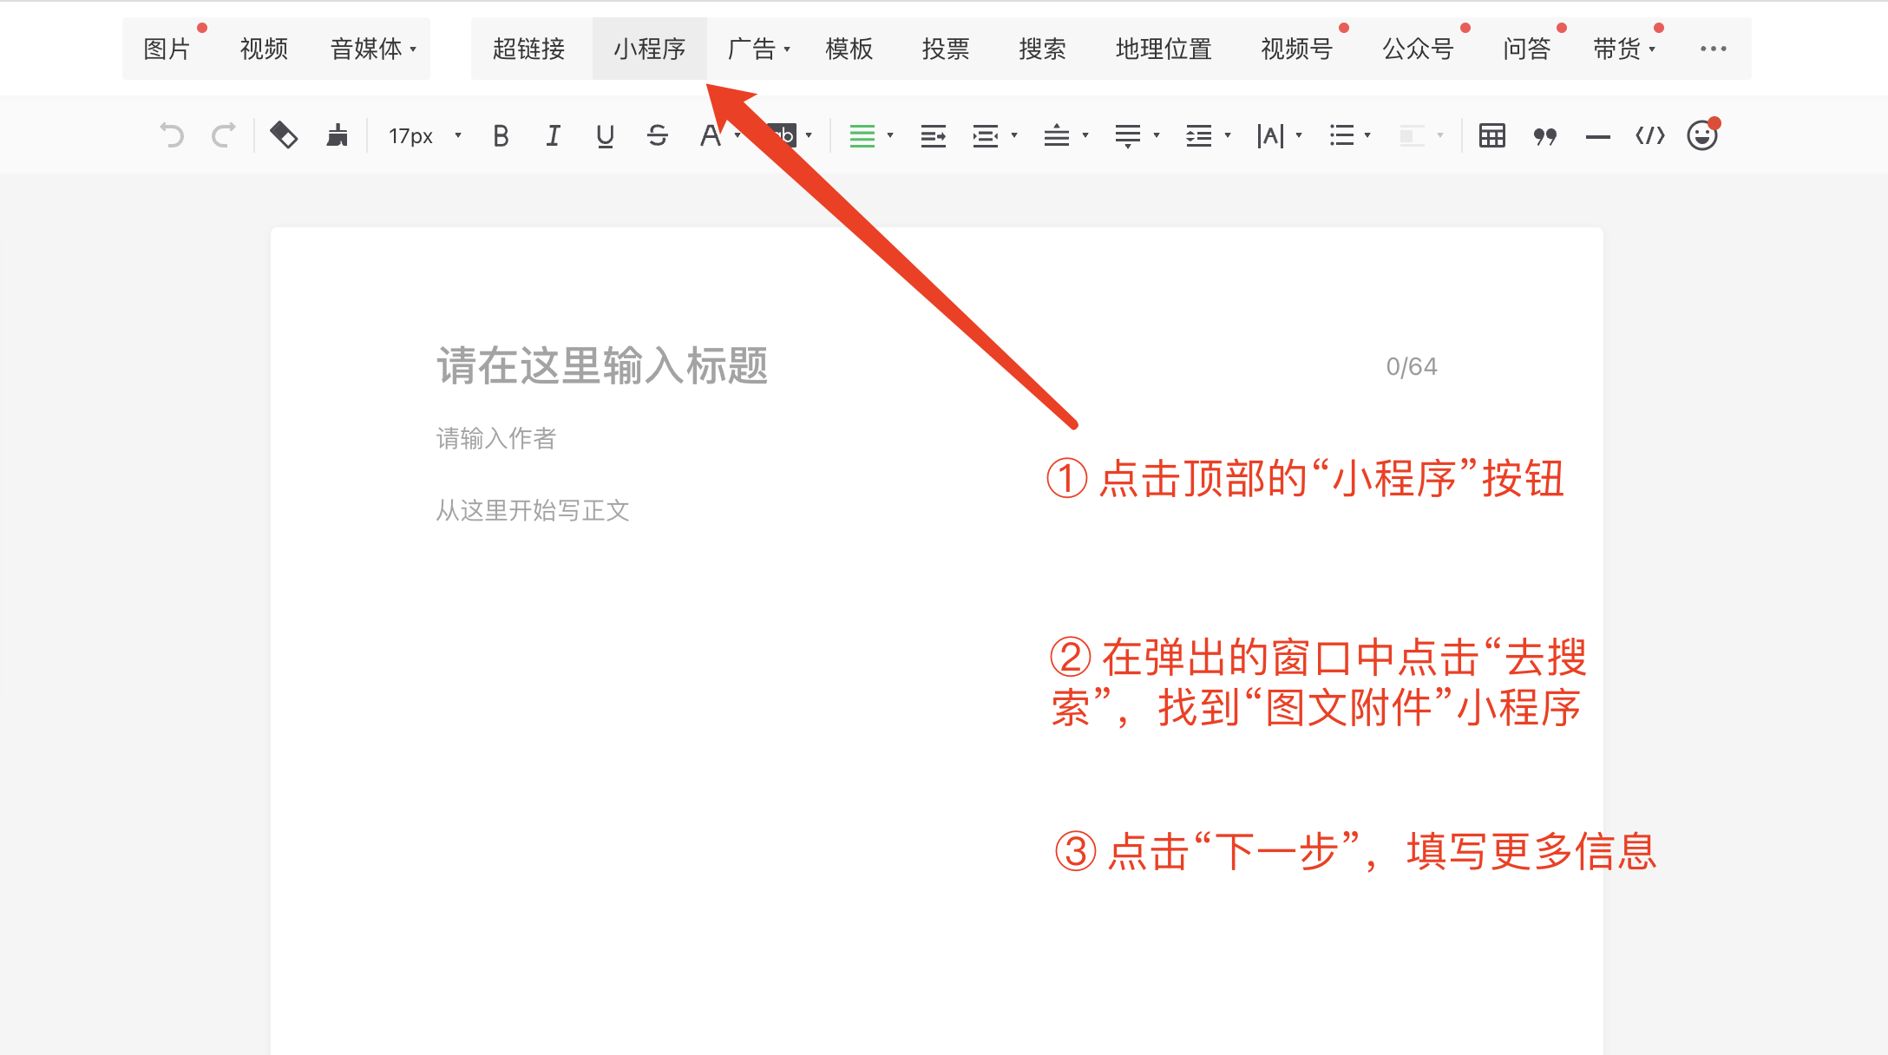Screen dimensions: 1888x1055
Task: Click the font color A icon
Action: [x=711, y=136]
